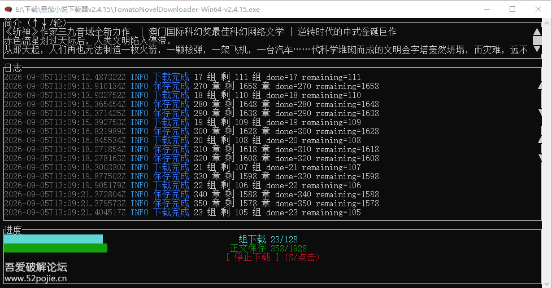Click the 进度 progress panel header
Image resolution: width=552 pixels, height=288 pixels.
click(x=13, y=230)
